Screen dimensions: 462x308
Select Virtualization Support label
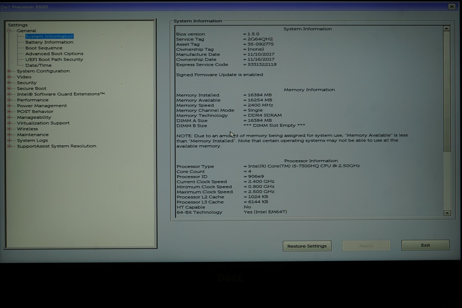pos(43,123)
